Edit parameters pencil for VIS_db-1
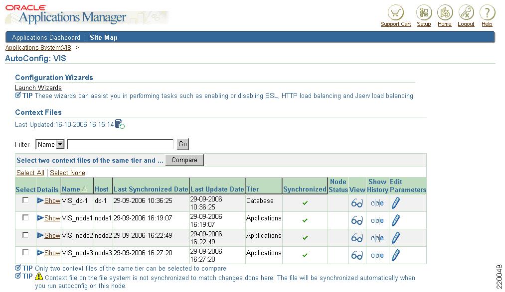Viewport: 505px width, 292px height. [x=396, y=203]
